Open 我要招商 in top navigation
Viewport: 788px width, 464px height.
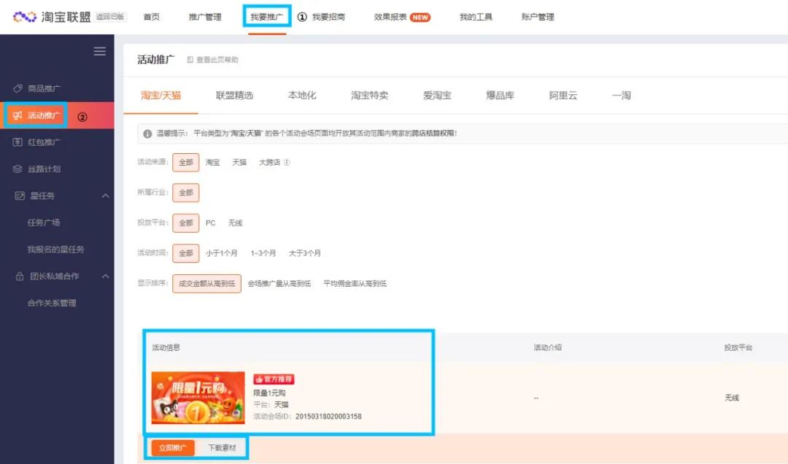pos(328,17)
